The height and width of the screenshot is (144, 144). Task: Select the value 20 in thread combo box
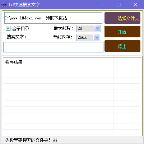tap(86, 28)
